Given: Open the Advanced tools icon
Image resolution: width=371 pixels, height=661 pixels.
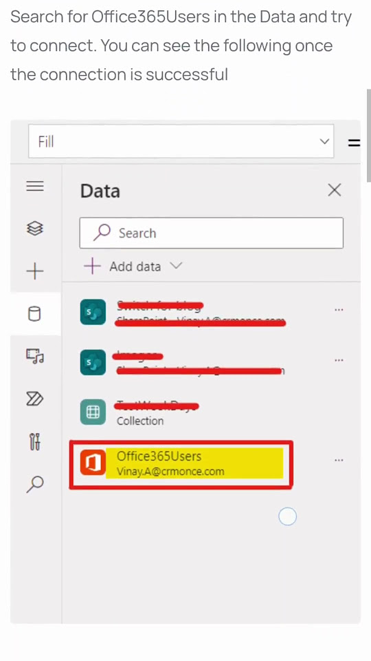Looking at the screenshot, I should point(35,441).
